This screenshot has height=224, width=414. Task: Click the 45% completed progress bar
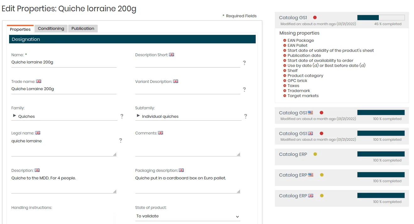381,18
